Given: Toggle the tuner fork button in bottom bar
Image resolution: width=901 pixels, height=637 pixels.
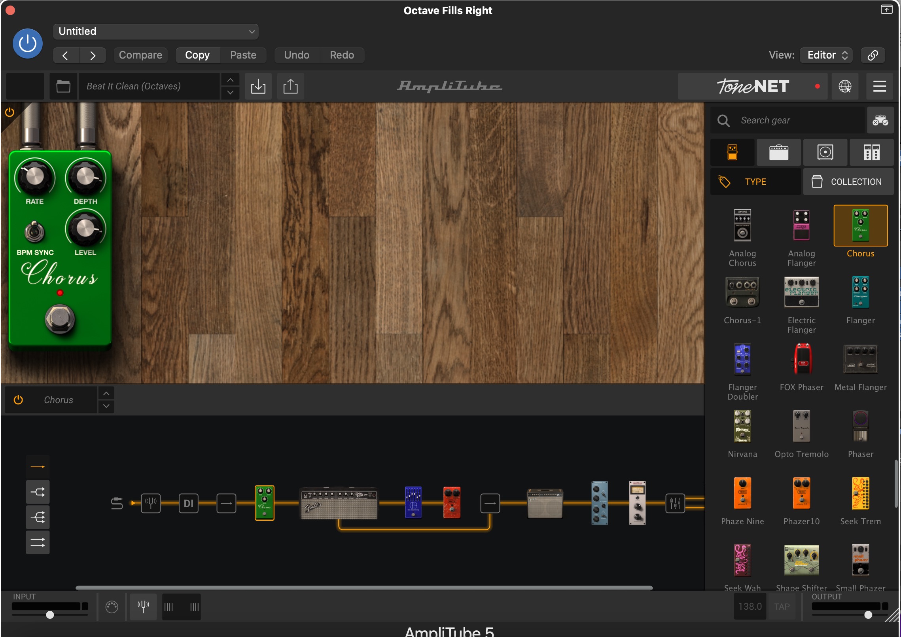Looking at the screenshot, I should coord(143,607).
